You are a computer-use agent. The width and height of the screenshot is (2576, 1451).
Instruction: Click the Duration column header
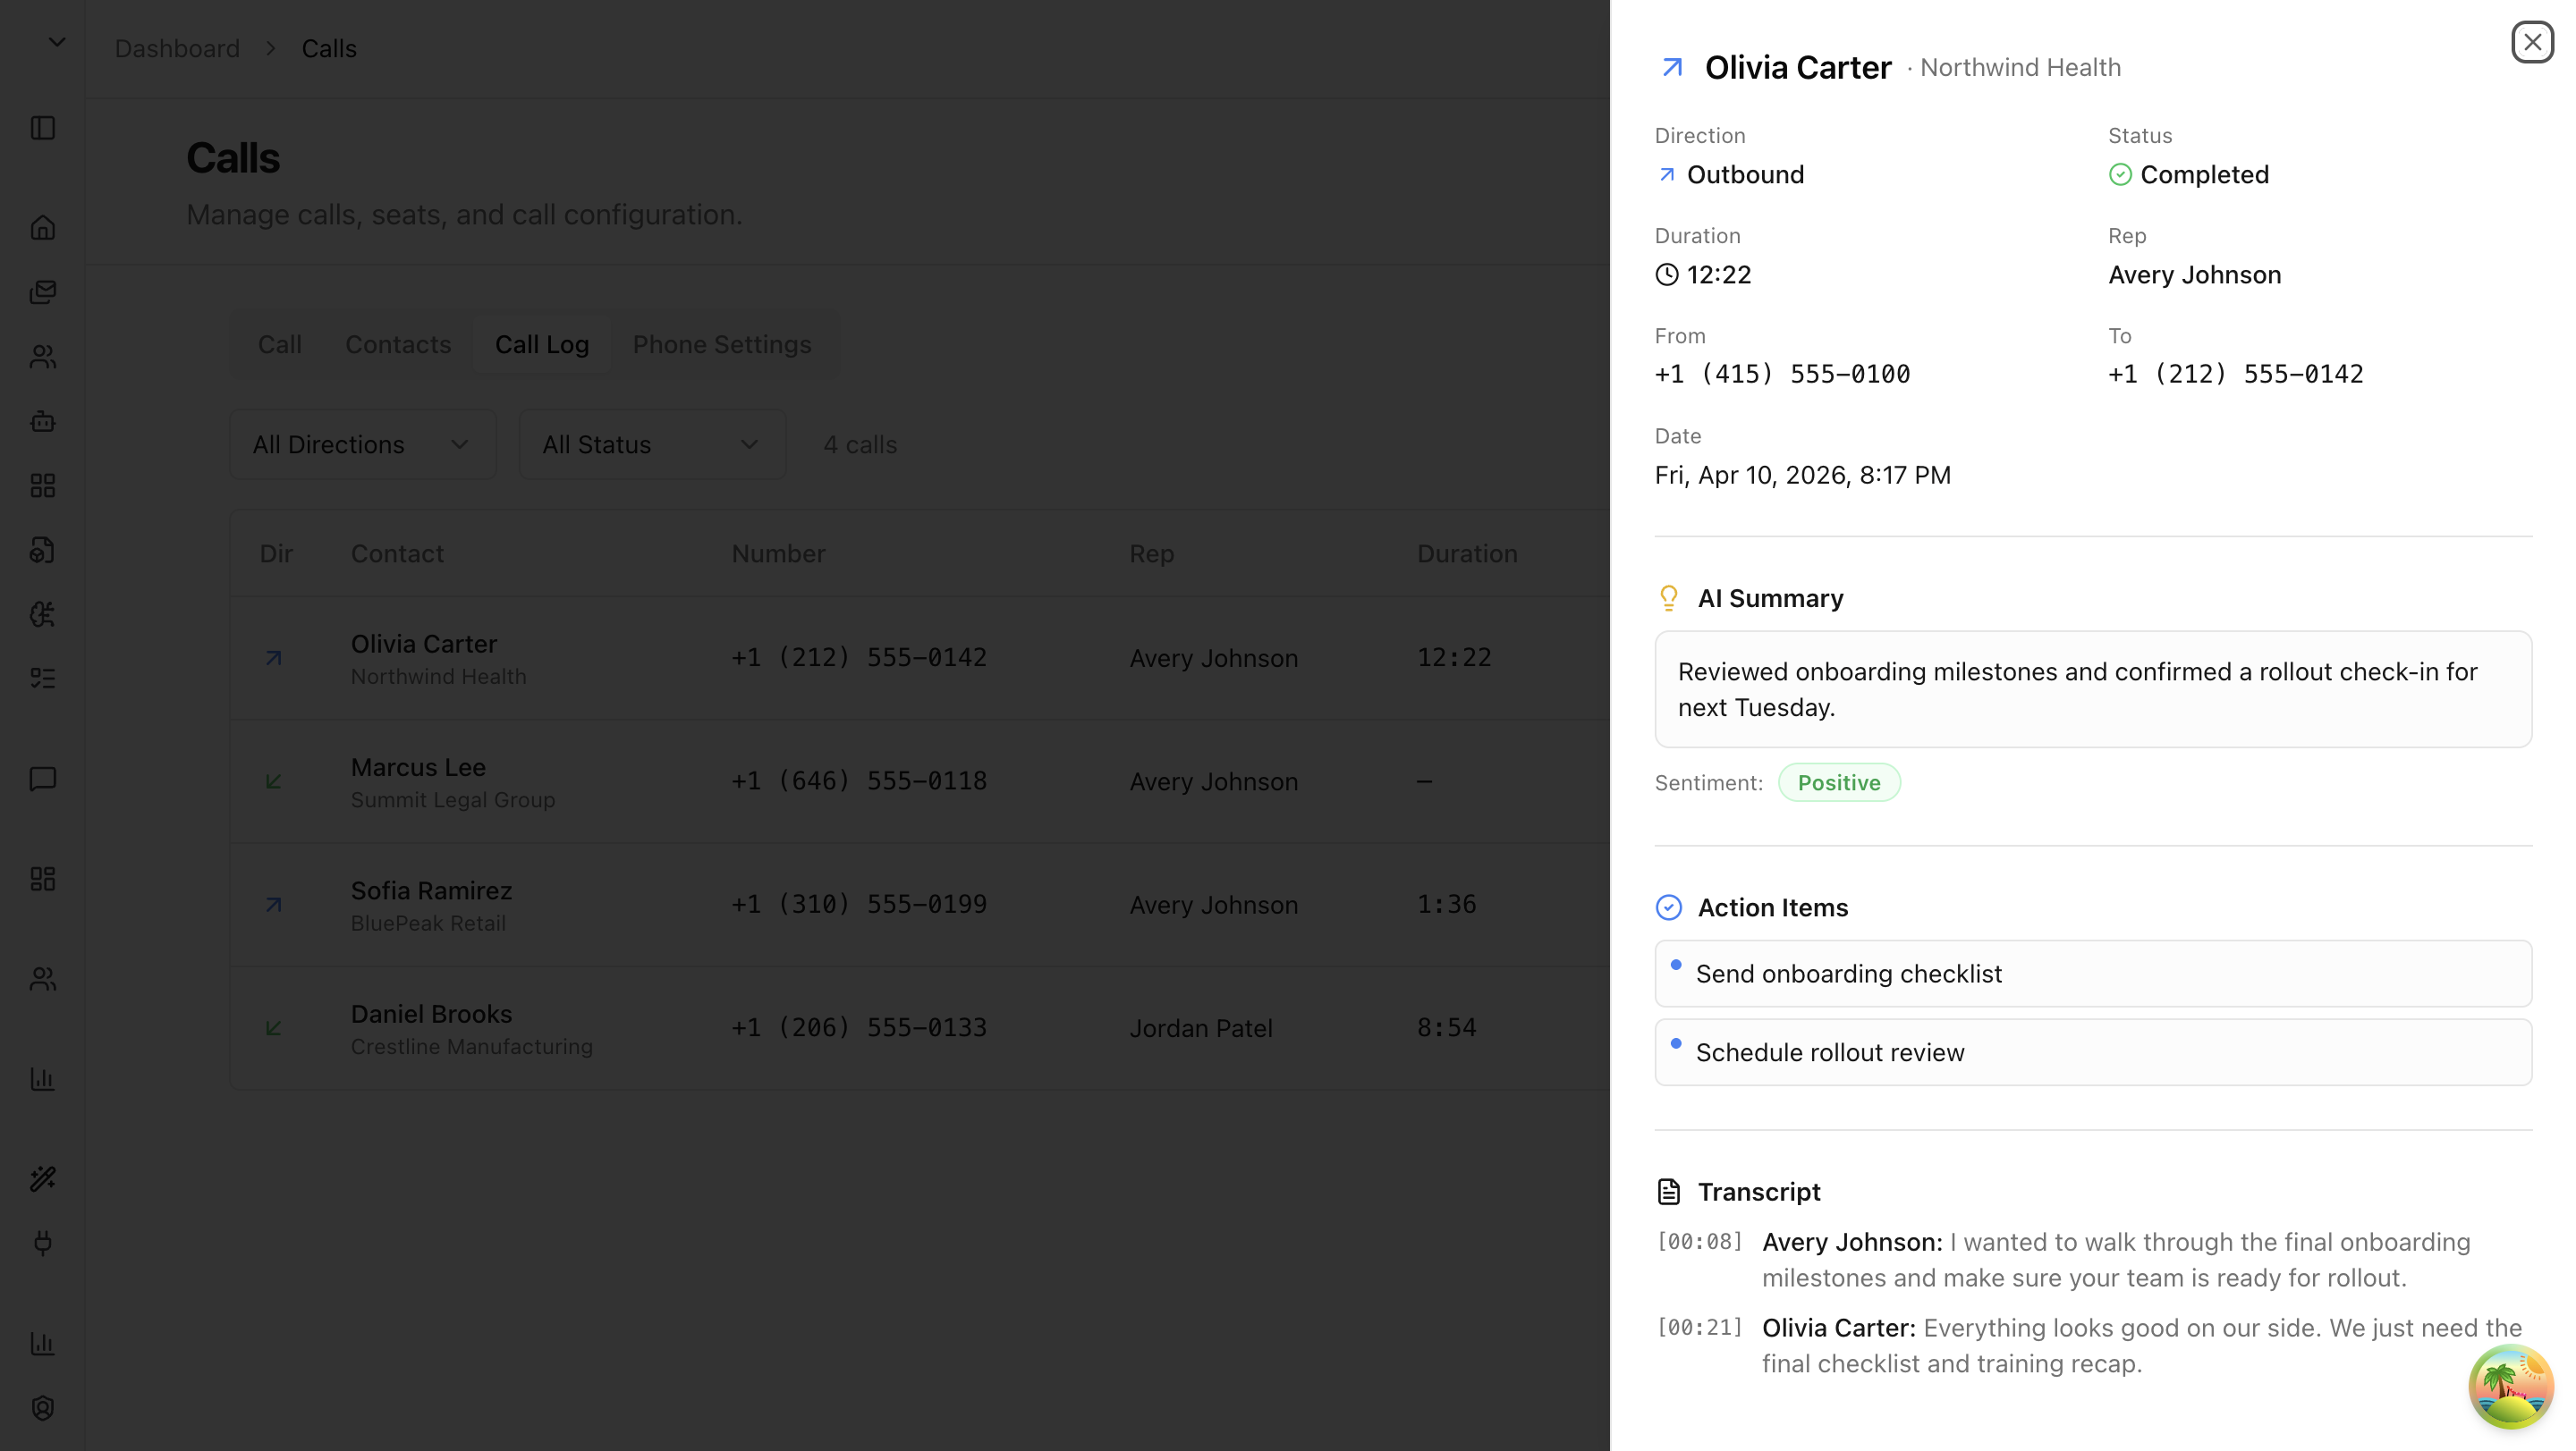tap(1466, 553)
